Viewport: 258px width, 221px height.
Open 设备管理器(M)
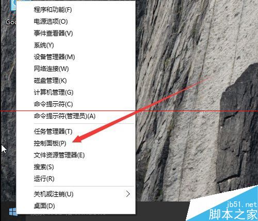coord(76,57)
